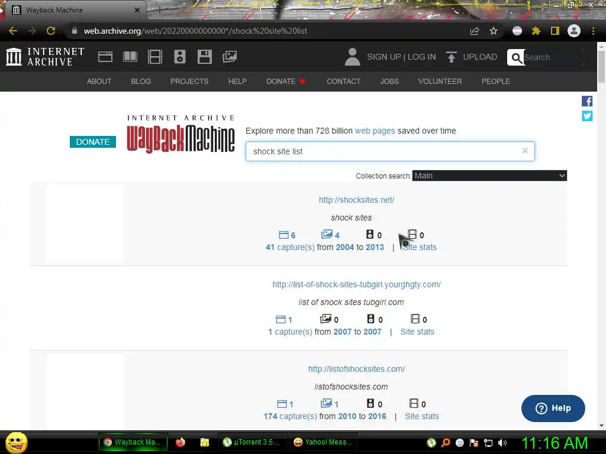Switch to Yahoo! Messenger taskbar window
Viewport: 606px width, 454px height.
point(323,442)
